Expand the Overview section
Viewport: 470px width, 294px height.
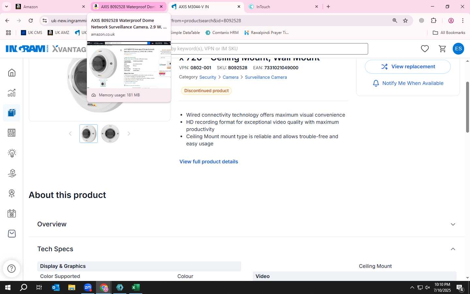[x=453, y=224]
